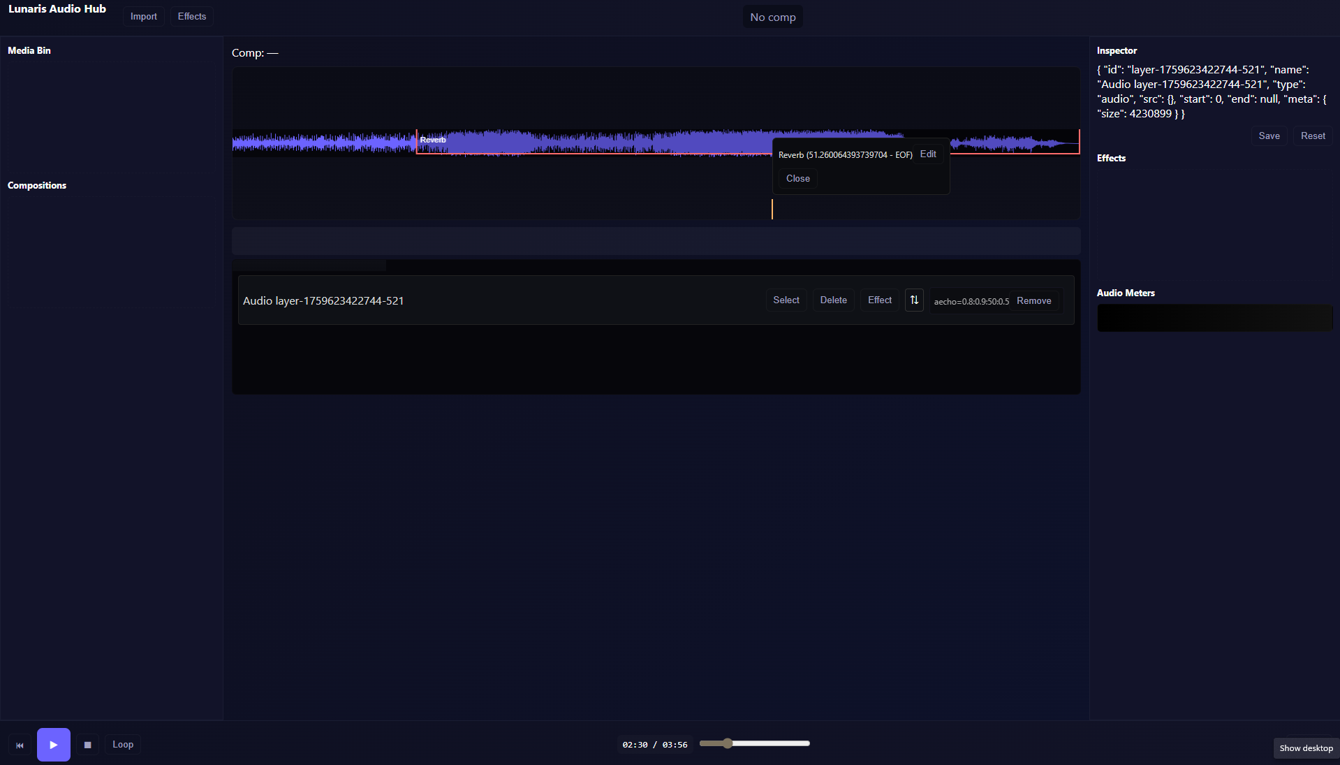The height and width of the screenshot is (765, 1340).
Task: Close the Reverb effect popup
Action: (797, 178)
